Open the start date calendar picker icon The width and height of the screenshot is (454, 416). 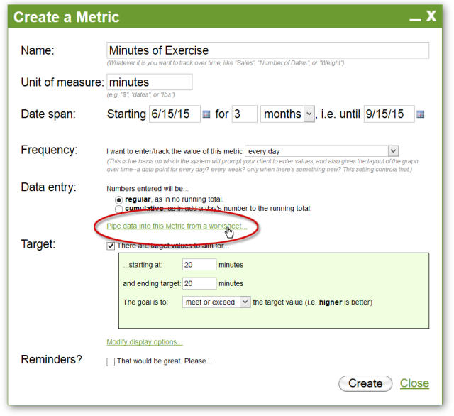[x=206, y=114]
